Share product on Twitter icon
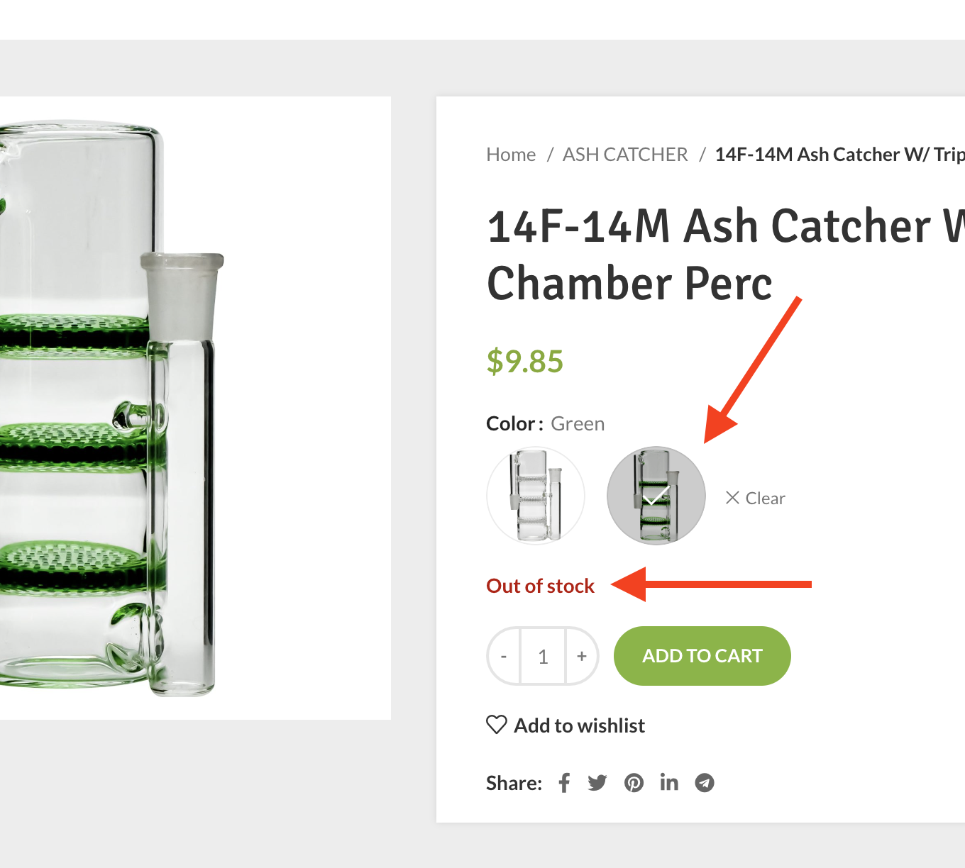Viewport: 965px width, 868px height. 597,783
